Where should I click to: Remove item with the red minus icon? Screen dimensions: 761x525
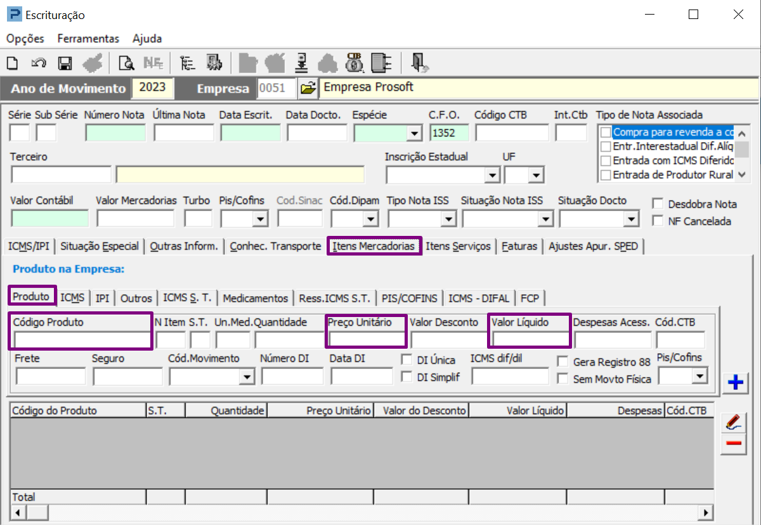[734, 443]
